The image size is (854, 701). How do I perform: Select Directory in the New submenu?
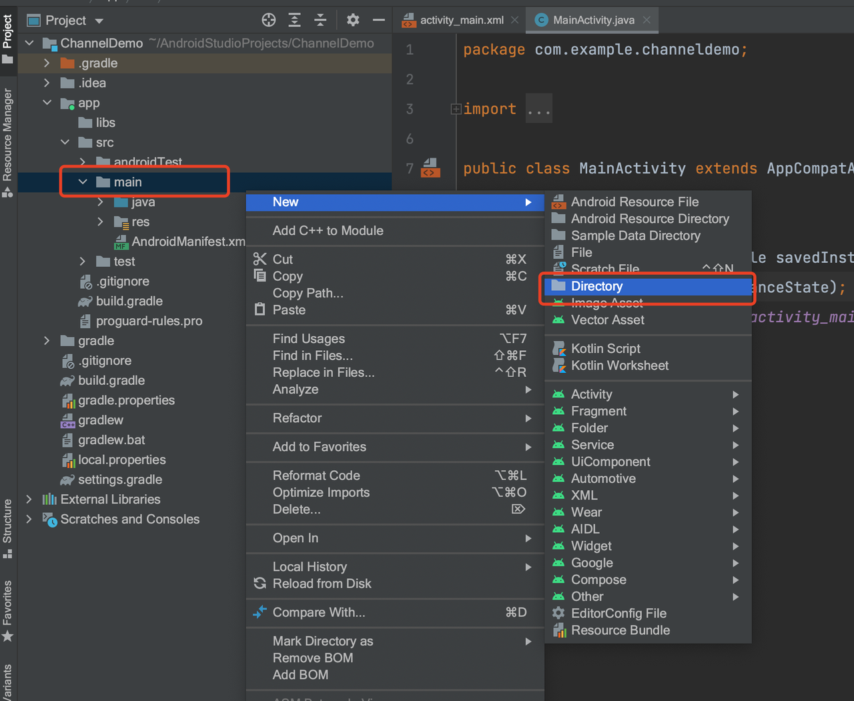point(596,286)
